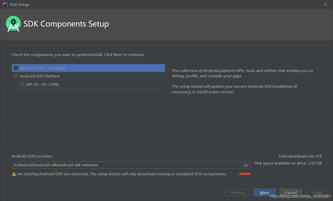Check the Android SDK Platform checkbox
Image resolution: width=333 pixels, height=201 pixels.
[x=16, y=76]
